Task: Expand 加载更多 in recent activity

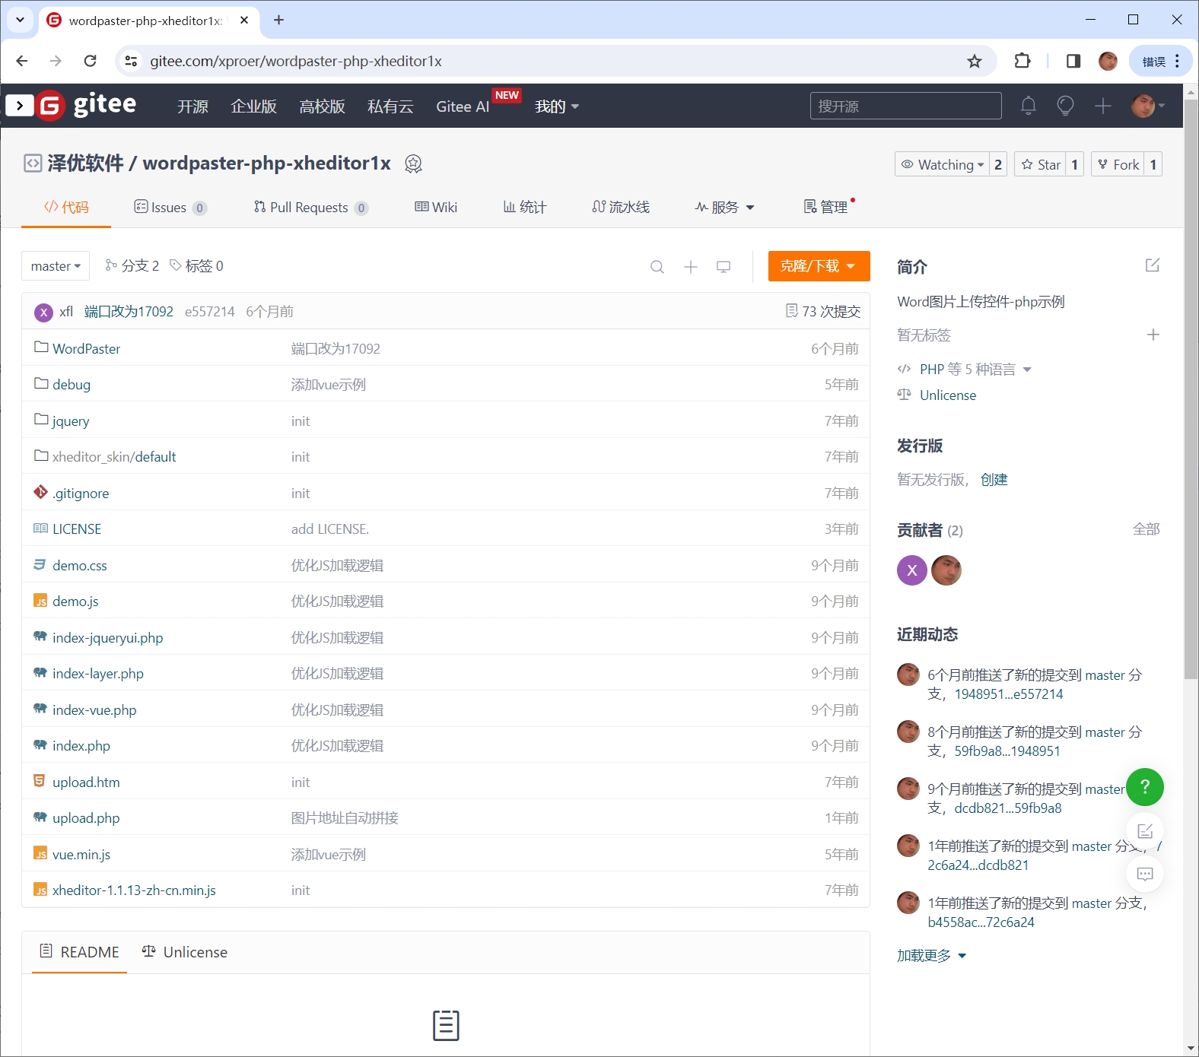Action: point(931,956)
